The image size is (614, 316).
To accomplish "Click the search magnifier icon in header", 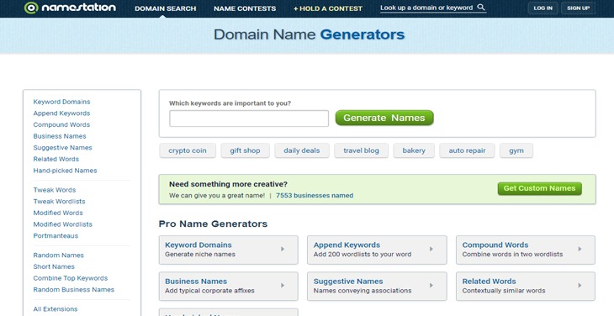I will point(481,8).
